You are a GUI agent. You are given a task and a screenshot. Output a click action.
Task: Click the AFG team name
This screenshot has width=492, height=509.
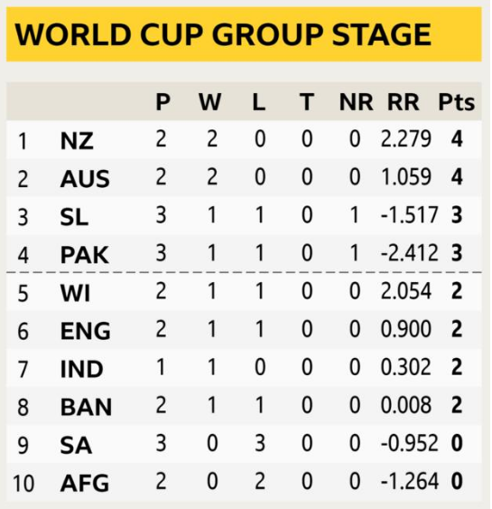(85, 483)
